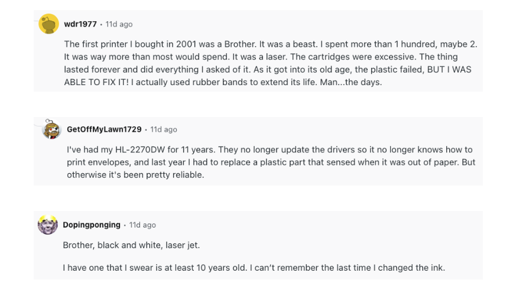Open the wdr1977 username profile link
Screen dimensions: 529x289
coord(80,24)
